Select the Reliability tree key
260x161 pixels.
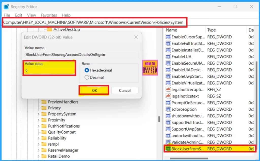[57, 138]
